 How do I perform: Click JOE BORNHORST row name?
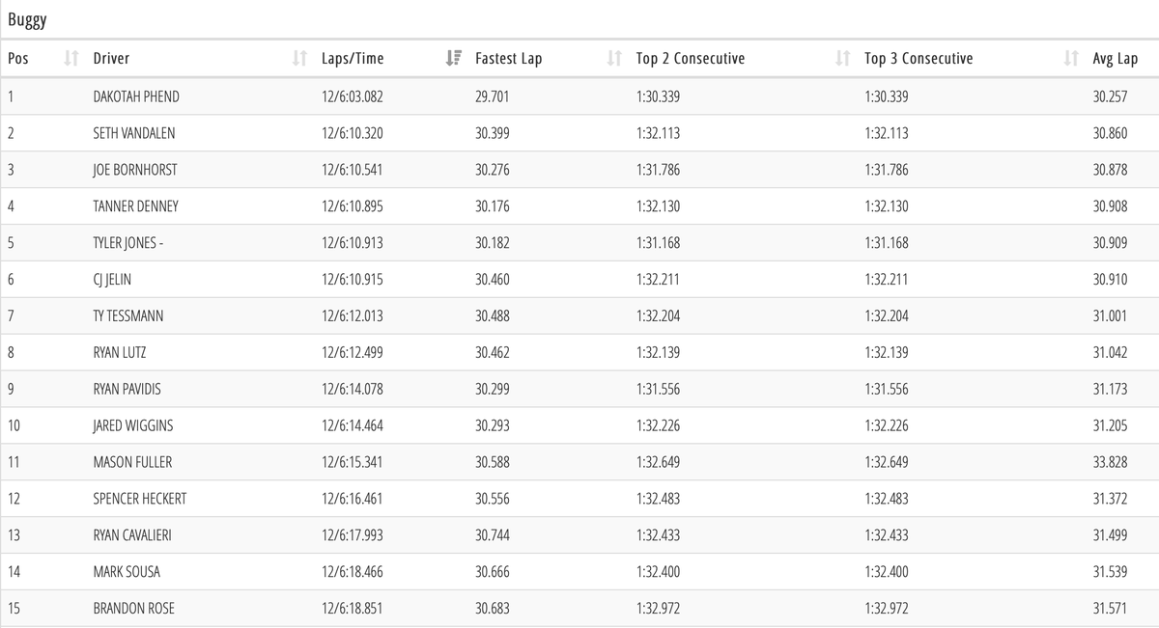(x=135, y=170)
